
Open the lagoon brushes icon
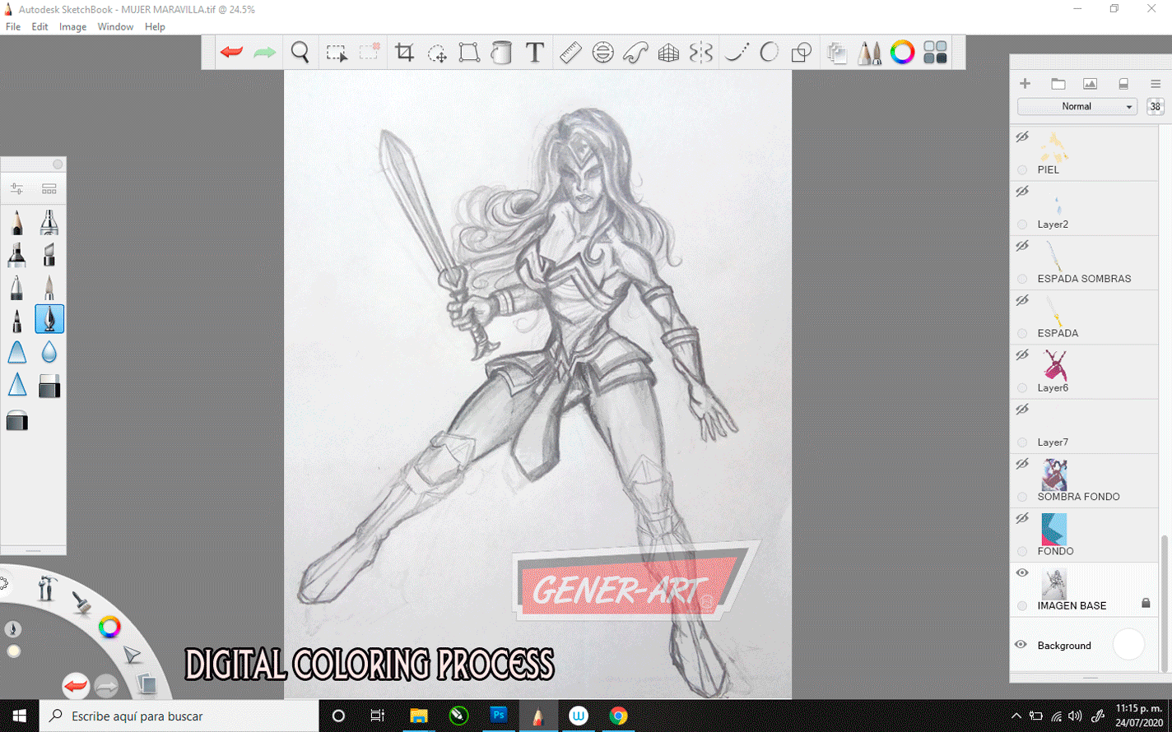click(x=81, y=603)
